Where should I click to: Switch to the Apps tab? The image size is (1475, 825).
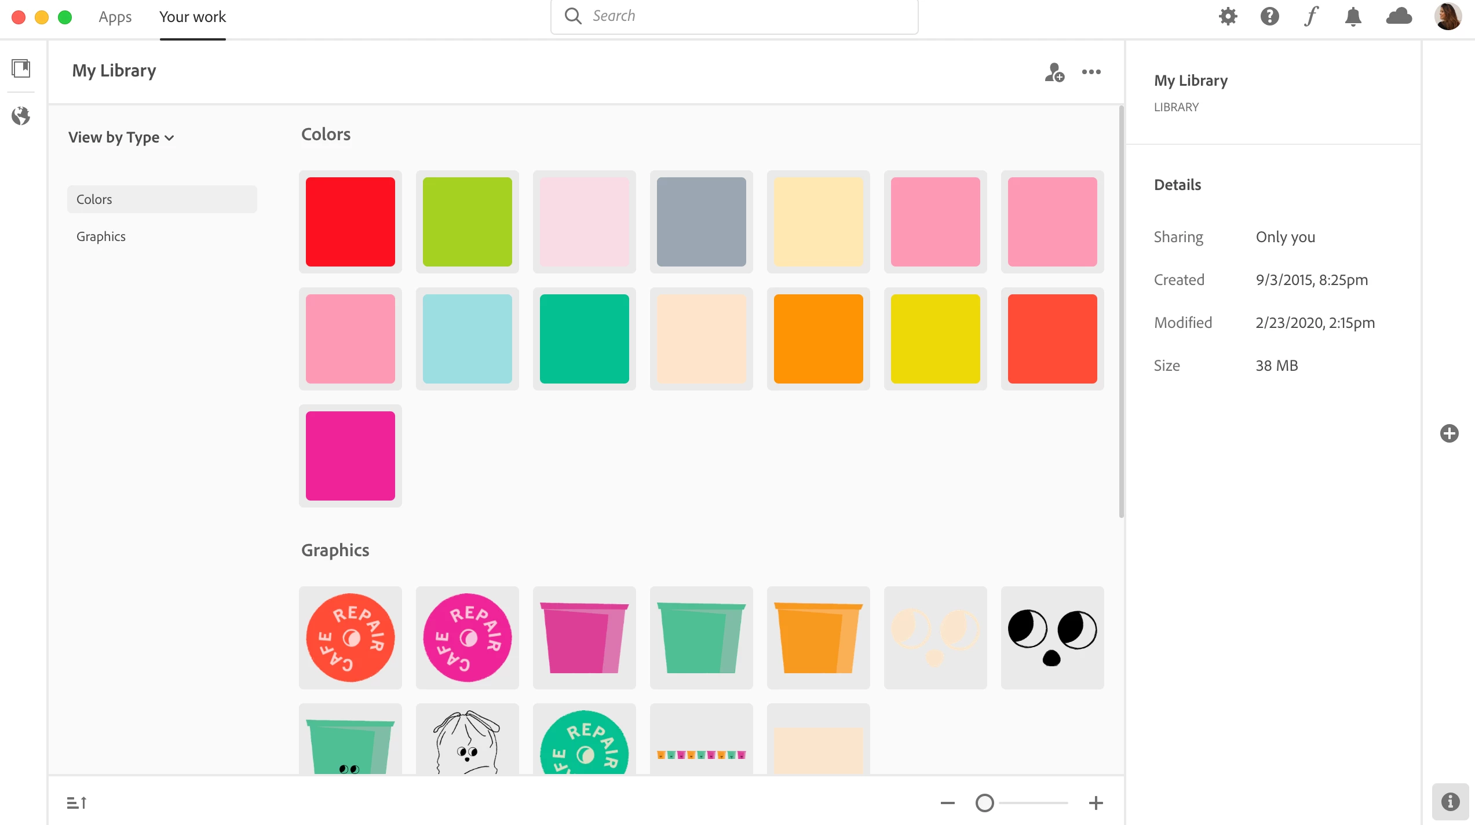click(115, 17)
